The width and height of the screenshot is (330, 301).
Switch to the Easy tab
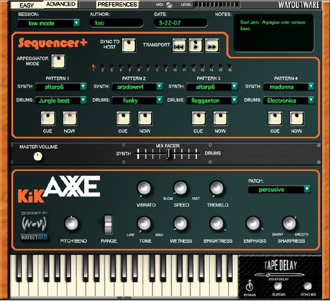coord(27,5)
